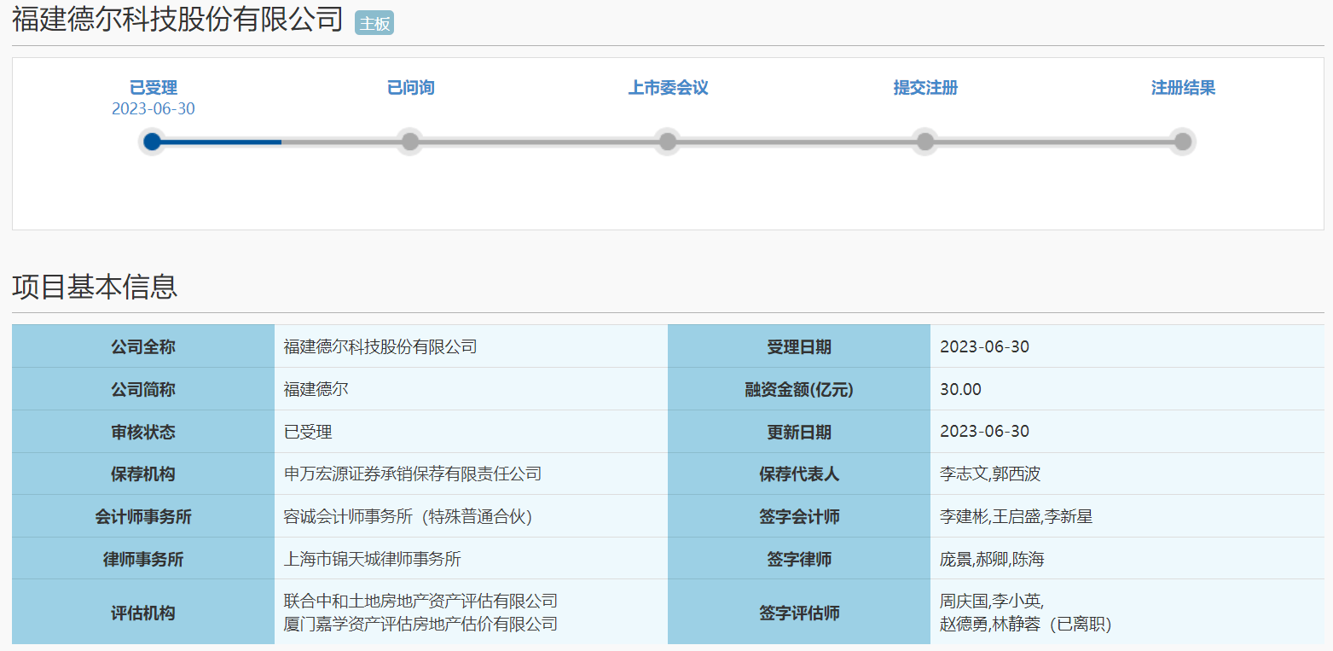Click the 30.00 financing amount value
Image resolution: width=1333 pixels, height=651 pixels.
pyautogui.click(x=960, y=389)
